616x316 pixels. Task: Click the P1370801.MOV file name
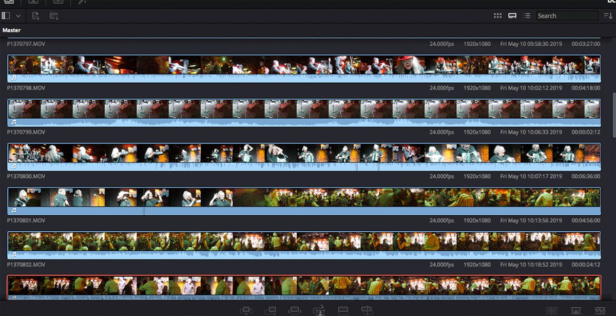26,221
